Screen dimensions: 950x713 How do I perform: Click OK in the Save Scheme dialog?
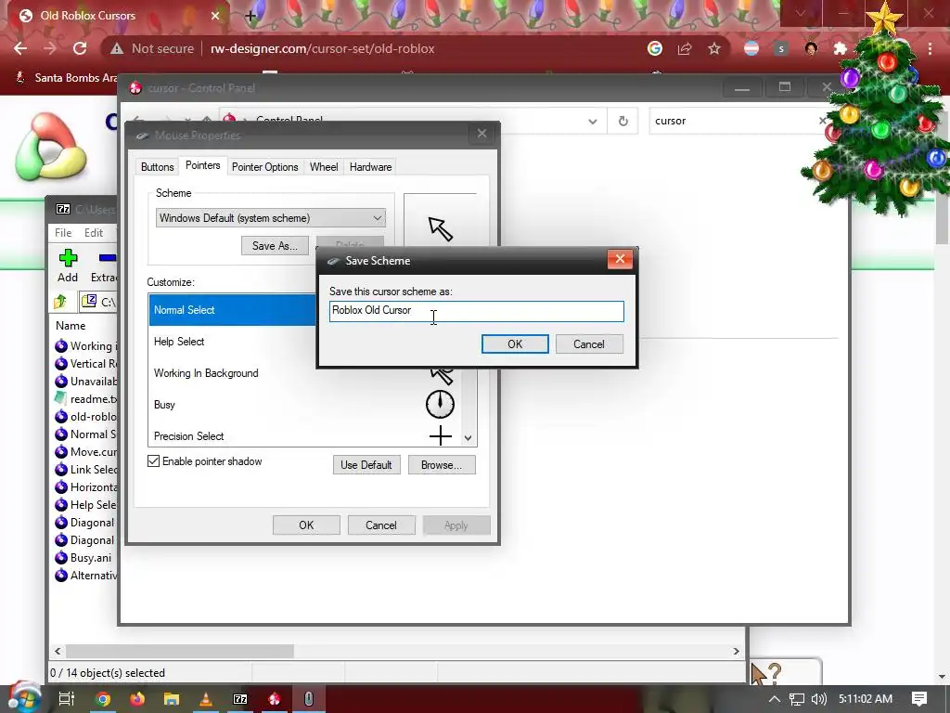point(515,344)
